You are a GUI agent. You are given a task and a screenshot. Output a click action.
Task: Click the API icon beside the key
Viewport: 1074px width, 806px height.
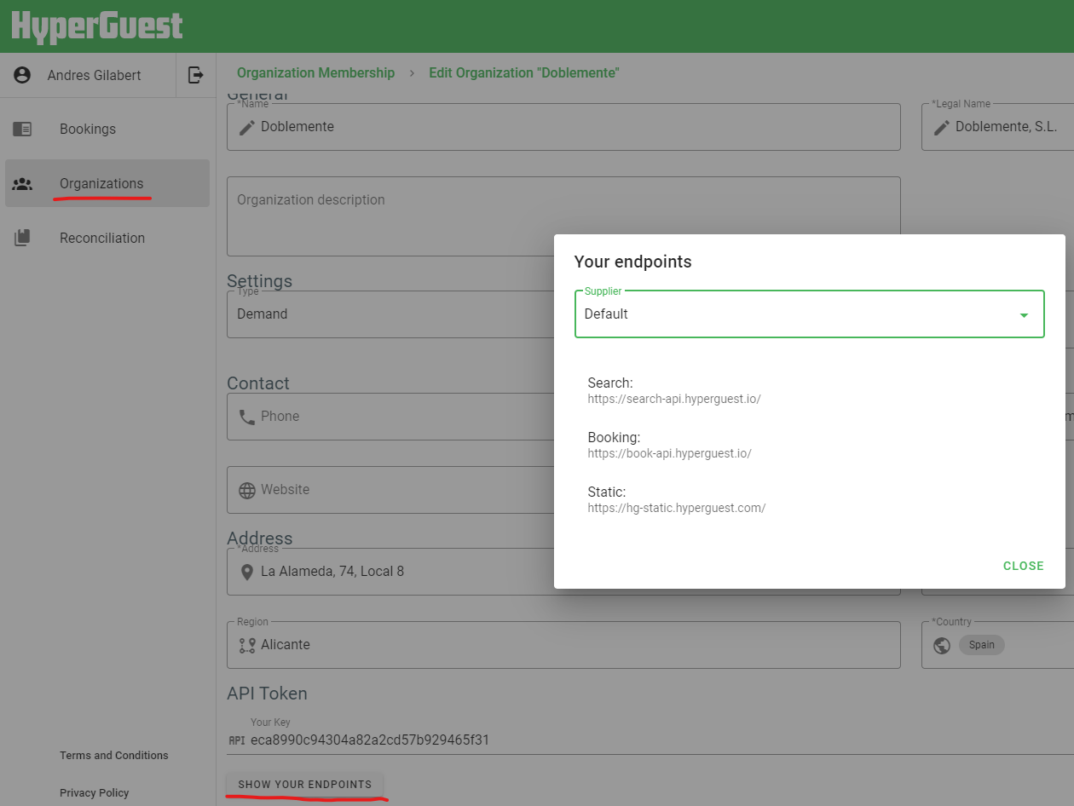pos(237,740)
